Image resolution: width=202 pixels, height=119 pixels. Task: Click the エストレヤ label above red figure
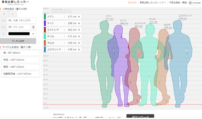click(x=140, y=23)
